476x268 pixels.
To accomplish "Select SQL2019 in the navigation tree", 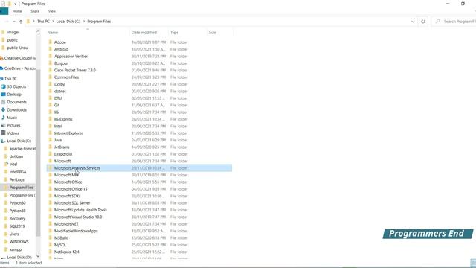I will [17, 226].
